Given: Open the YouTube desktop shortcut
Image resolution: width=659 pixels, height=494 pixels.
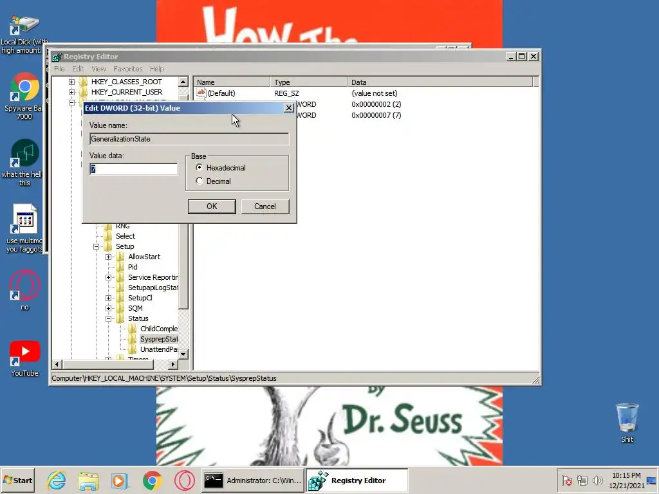Looking at the screenshot, I should [x=25, y=358].
